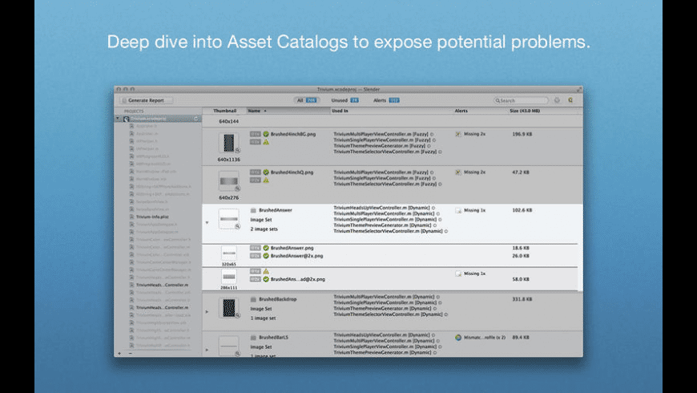Click green check beside BrushedAnswer.png
Image resolution: width=697 pixels, height=393 pixels.
click(266, 248)
